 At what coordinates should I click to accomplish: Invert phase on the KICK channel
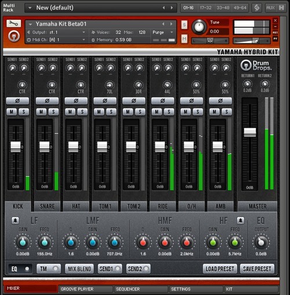click(17, 101)
